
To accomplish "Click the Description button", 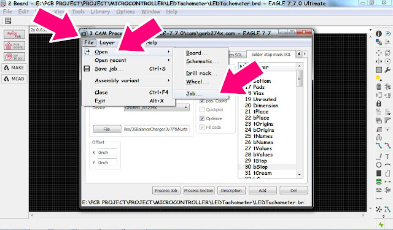I will pyautogui.click(x=232, y=191).
